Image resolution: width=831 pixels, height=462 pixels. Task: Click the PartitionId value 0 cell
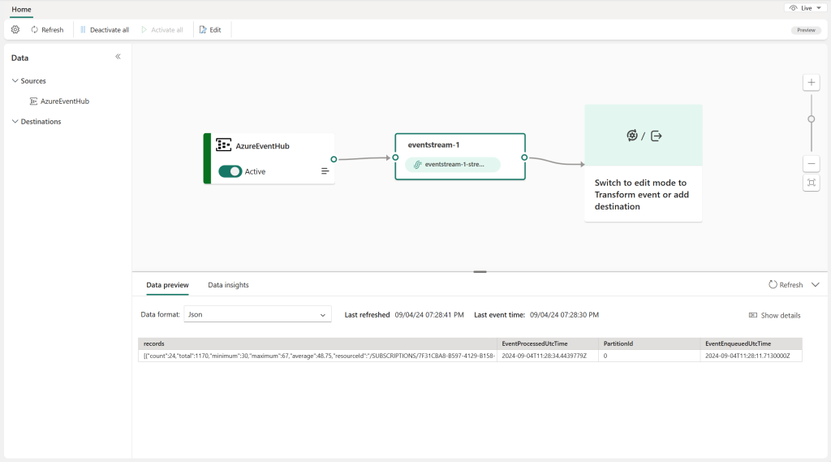click(649, 356)
